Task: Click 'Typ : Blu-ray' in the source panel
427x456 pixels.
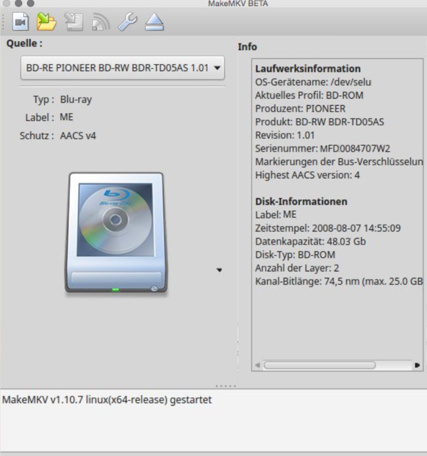Action: tap(62, 100)
